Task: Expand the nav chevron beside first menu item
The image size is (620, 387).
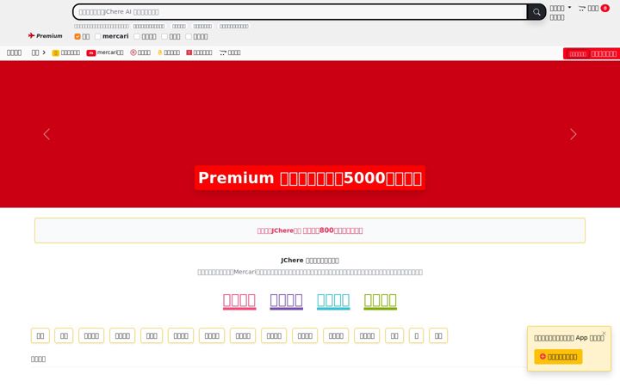Action: [44, 52]
